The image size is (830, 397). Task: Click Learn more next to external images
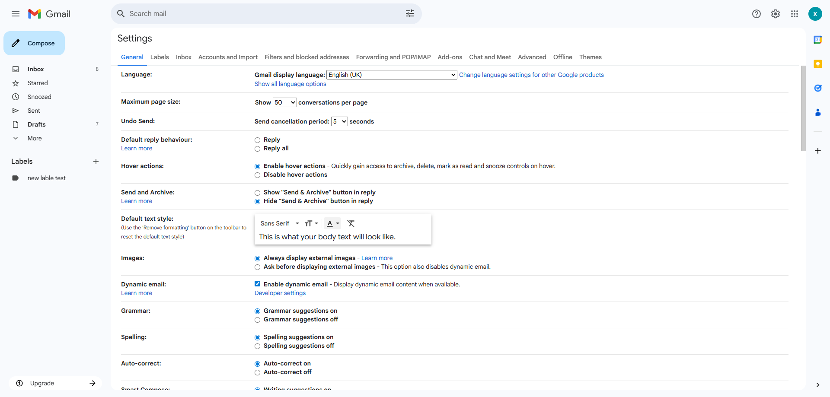click(x=377, y=258)
